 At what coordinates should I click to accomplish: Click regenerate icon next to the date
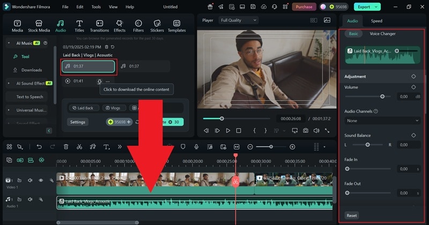(113, 47)
